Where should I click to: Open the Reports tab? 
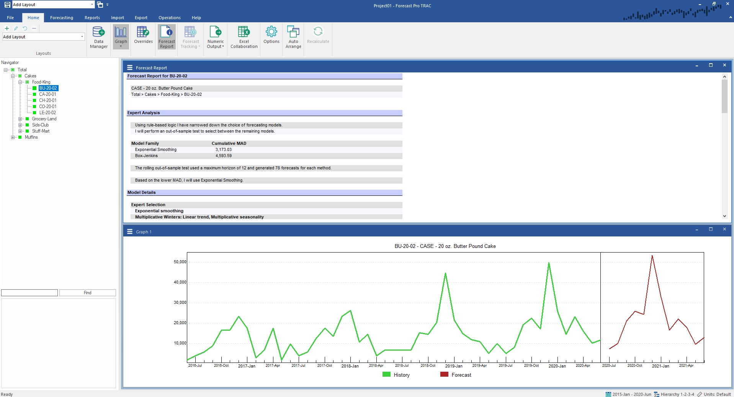coord(92,18)
